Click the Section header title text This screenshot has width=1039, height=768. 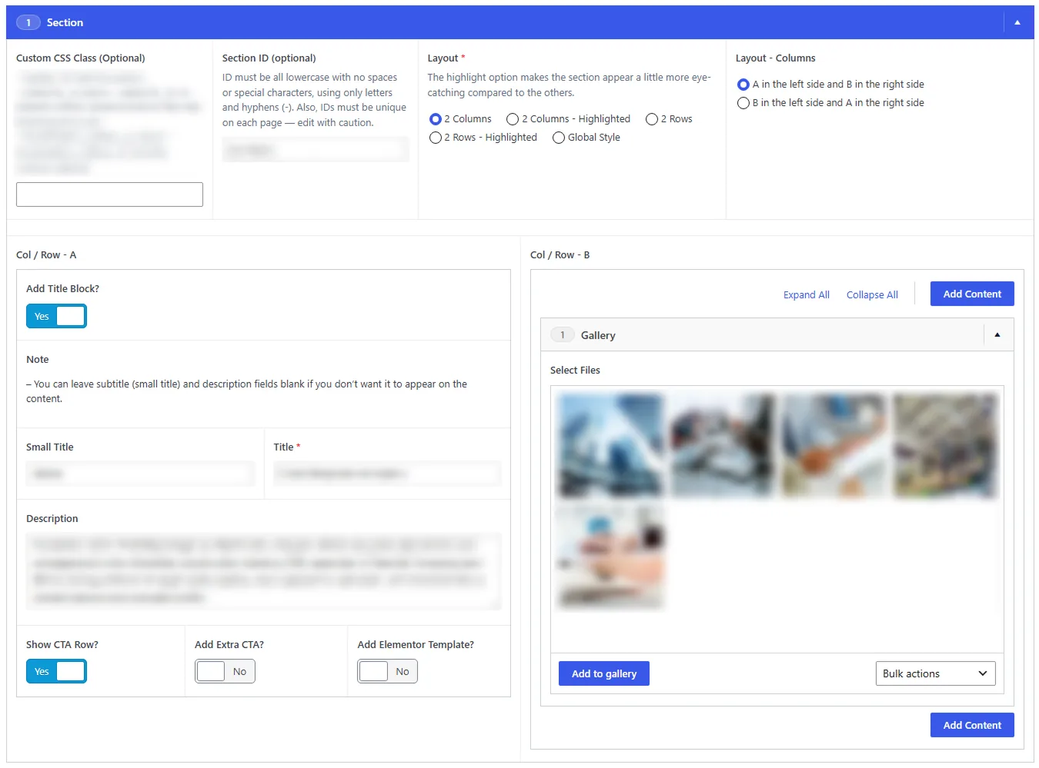[65, 22]
